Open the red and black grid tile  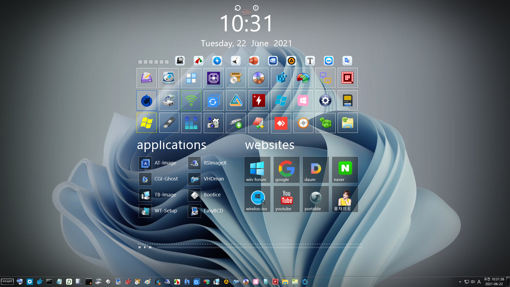point(348,78)
